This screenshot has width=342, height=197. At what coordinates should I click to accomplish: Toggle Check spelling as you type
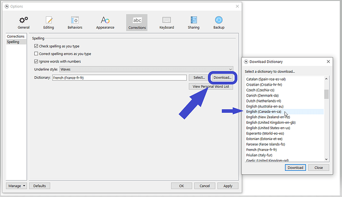[36, 46]
